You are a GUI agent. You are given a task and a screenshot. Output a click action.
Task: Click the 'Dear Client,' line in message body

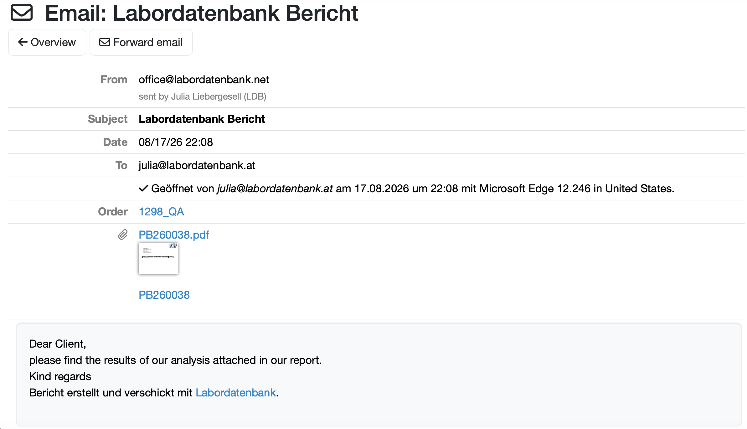[58, 344]
